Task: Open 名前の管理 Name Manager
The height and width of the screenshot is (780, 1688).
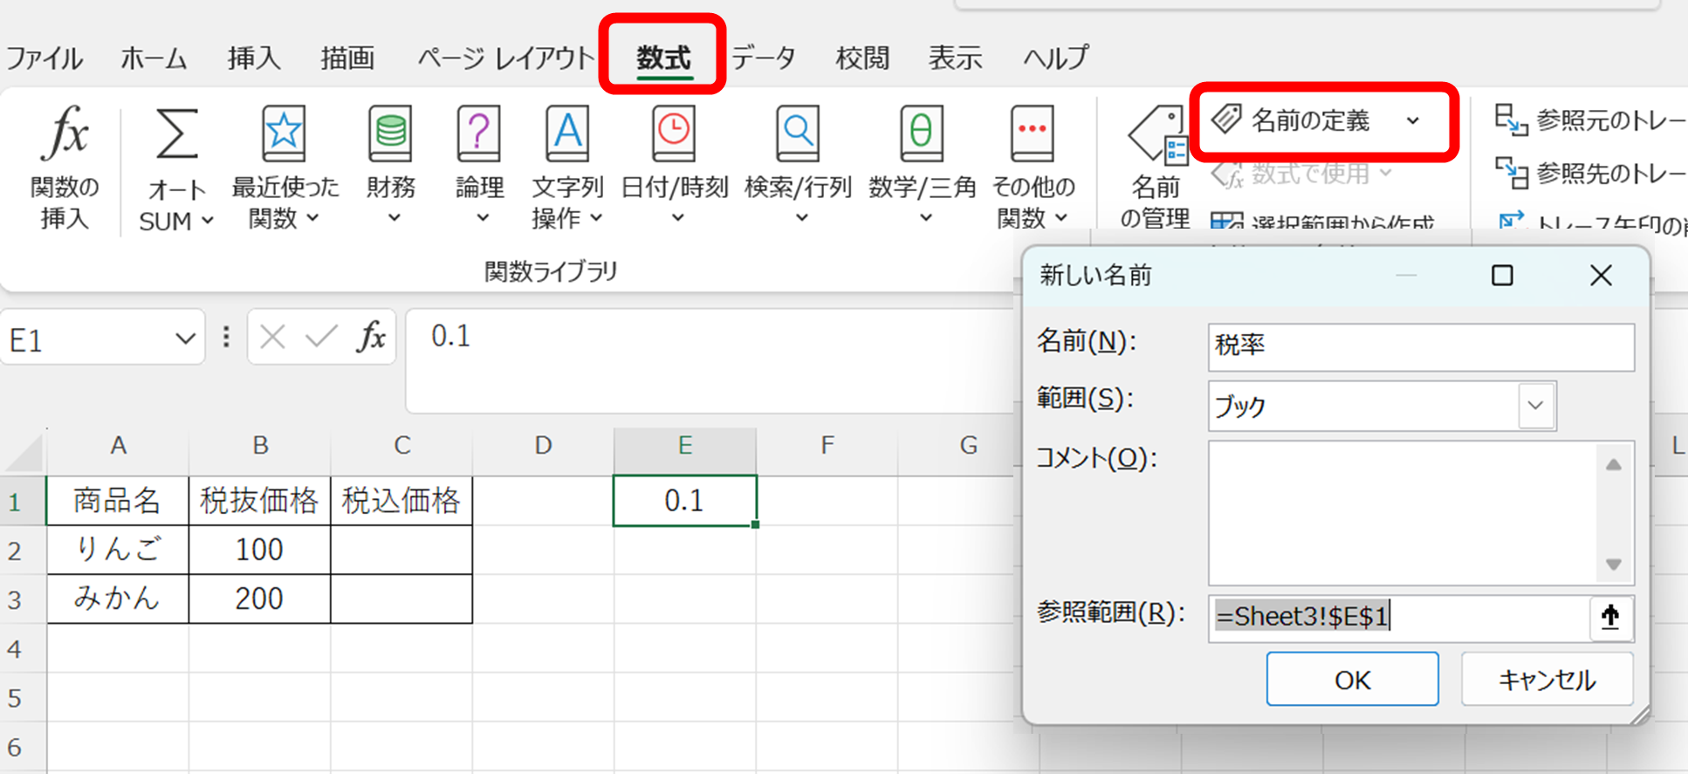Action: pos(1156,166)
